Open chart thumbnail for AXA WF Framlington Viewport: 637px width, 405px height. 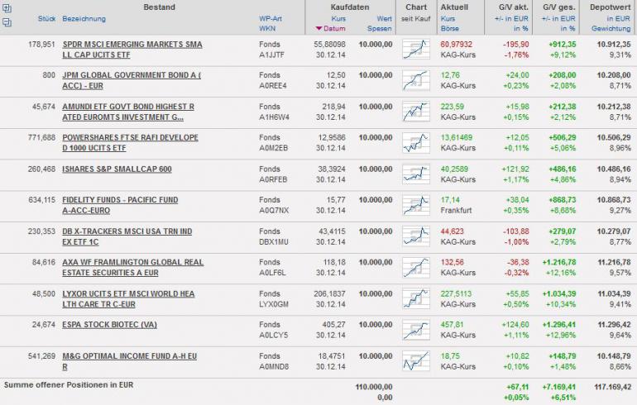(416, 268)
